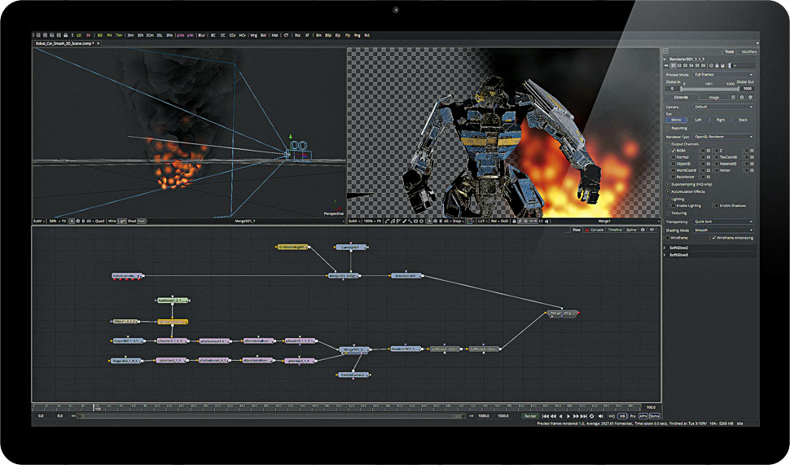790x465 pixels.
Task: Click the Rct tool shortcut in toolbar
Action: click(x=366, y=36)
